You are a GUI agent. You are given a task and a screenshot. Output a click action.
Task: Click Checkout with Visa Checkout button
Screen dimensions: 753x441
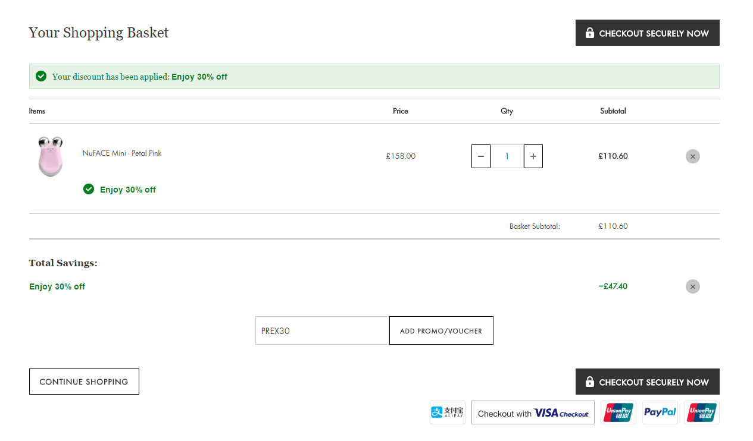click(533, 412)
